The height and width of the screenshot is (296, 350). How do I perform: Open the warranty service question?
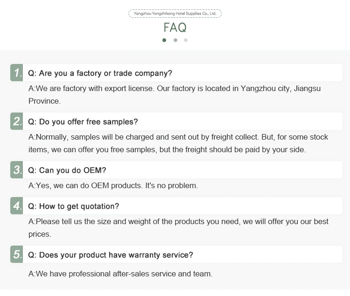(111, 255)
